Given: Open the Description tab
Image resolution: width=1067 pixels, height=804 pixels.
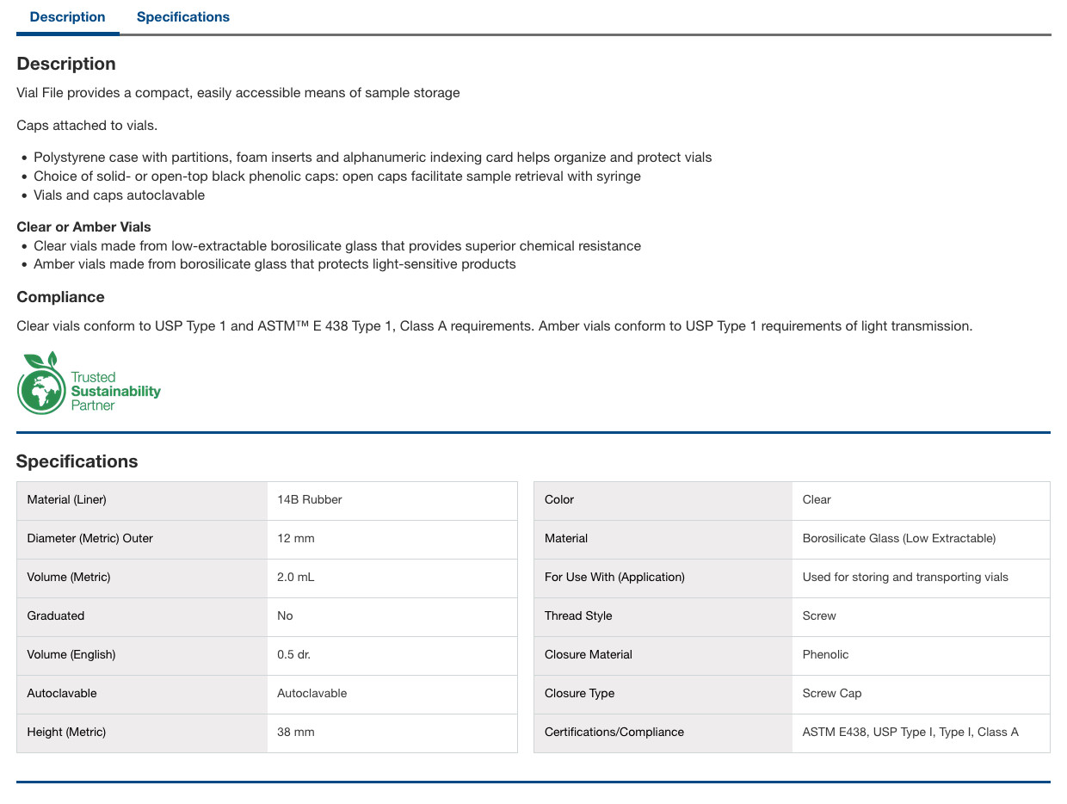Looking at the screenshot, I should [x=67, y=17].
